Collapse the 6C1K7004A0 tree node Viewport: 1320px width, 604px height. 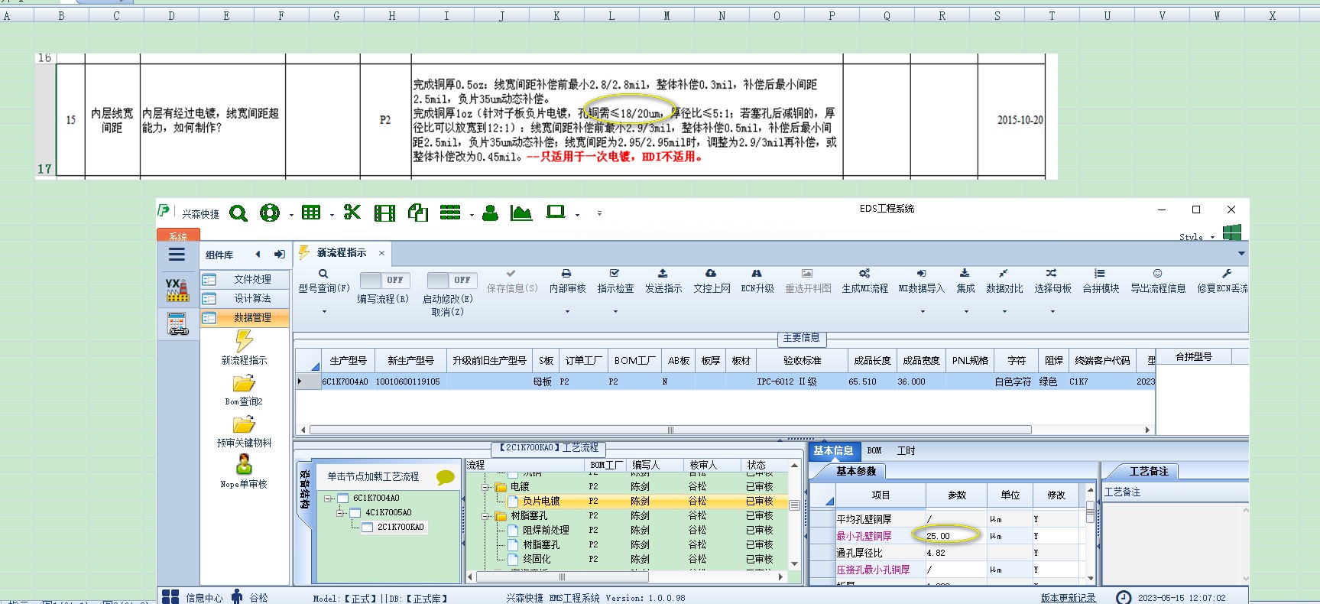[x=328, y=498]
